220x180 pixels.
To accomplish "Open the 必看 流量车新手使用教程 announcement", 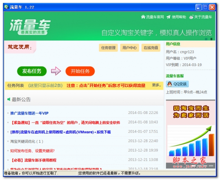I will [33, 160].
